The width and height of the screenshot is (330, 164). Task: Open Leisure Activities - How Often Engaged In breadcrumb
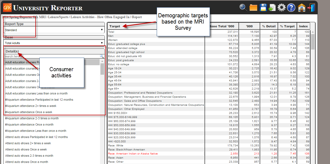coord(100,17)
